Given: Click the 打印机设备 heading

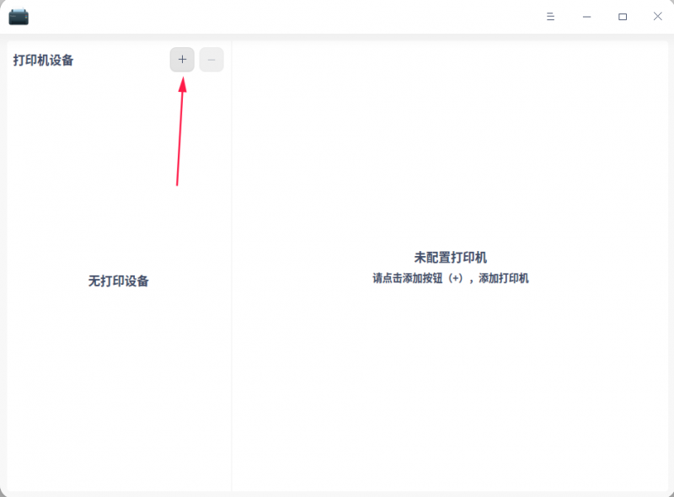Looking at the screenshot, I should (44, 60).
